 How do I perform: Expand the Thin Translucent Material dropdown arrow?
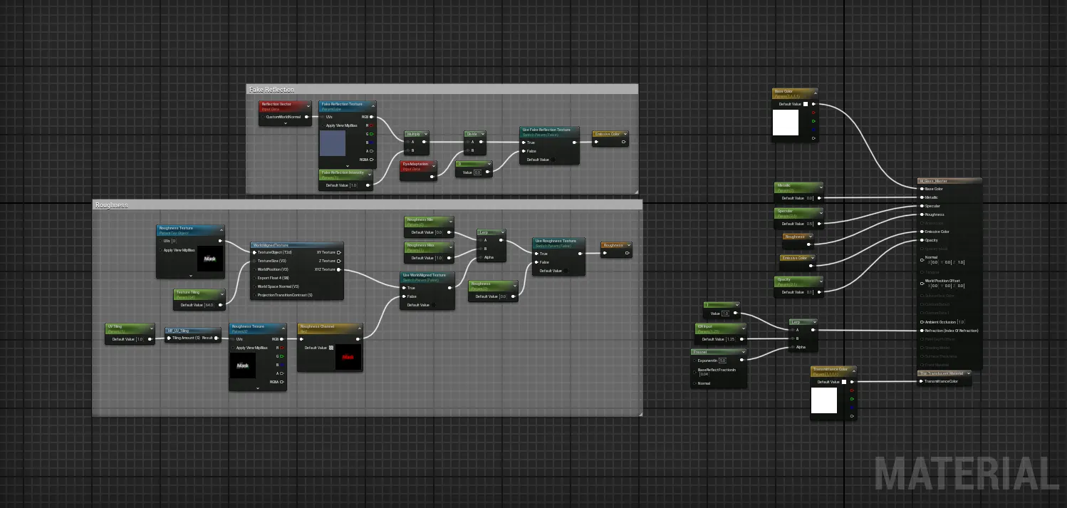pyautogui.click(x=969, y=373)
